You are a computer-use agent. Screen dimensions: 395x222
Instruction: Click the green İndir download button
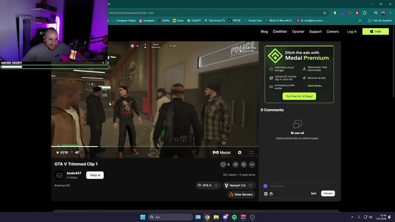[x=376, y=31]
